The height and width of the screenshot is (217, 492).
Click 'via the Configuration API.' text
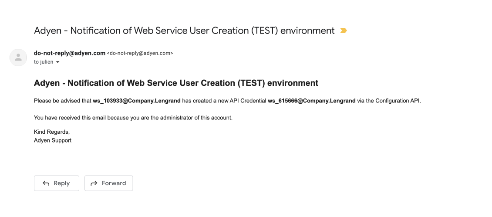click(389, 101)
